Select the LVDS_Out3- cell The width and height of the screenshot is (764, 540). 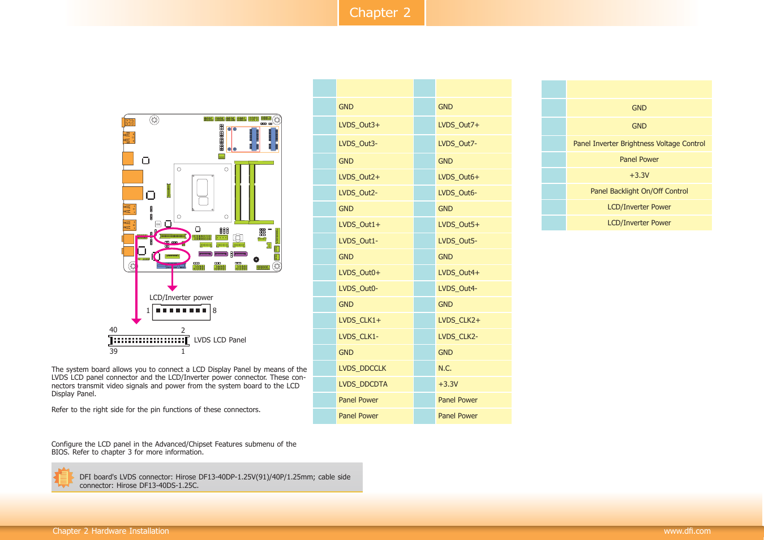375,144
